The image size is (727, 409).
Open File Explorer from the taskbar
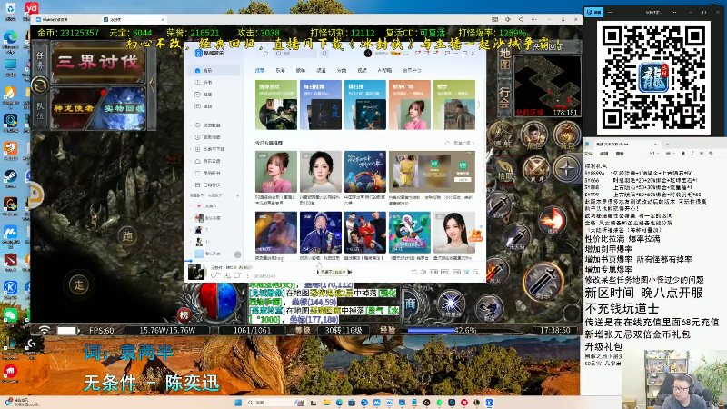(x=326, y=403)
